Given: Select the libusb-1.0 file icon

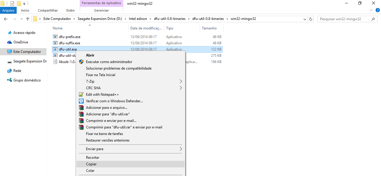Looking at the screenshot, I should tap(55, 62).
